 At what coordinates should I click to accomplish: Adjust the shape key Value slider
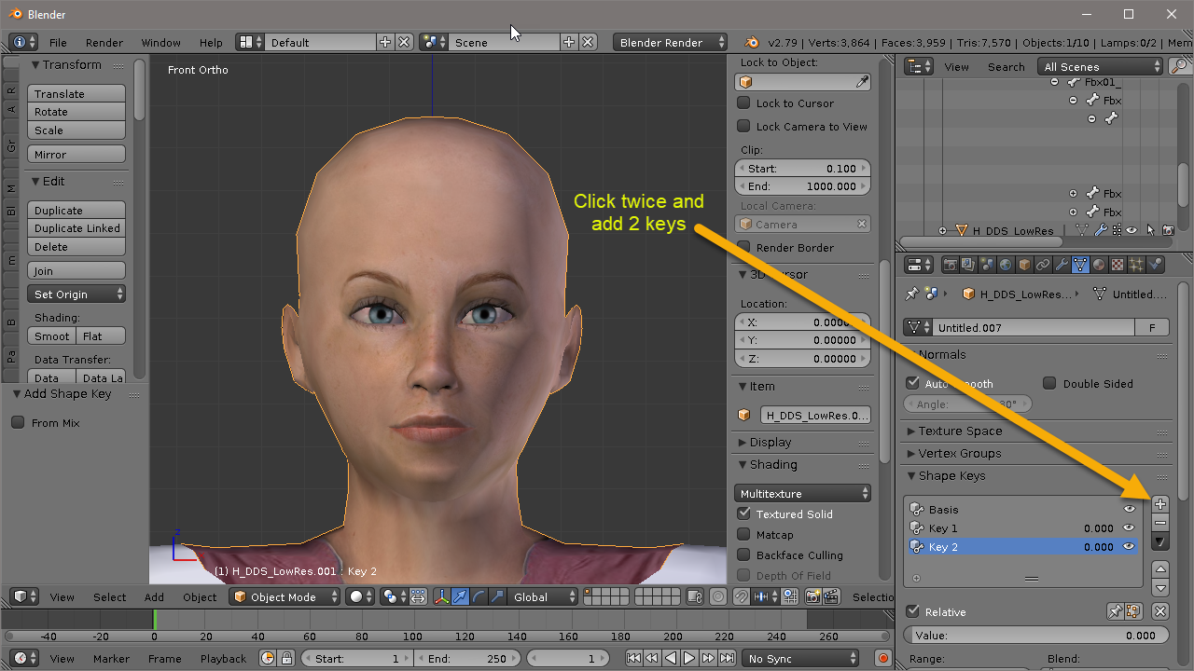(x=1035, y=635)
